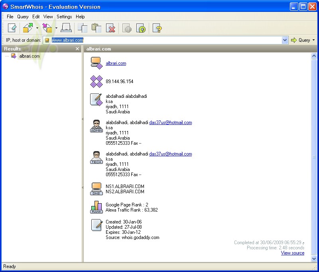319x272 pixels.
Task: Click the Copy toolbar icon
Action: tap(83, 28)
